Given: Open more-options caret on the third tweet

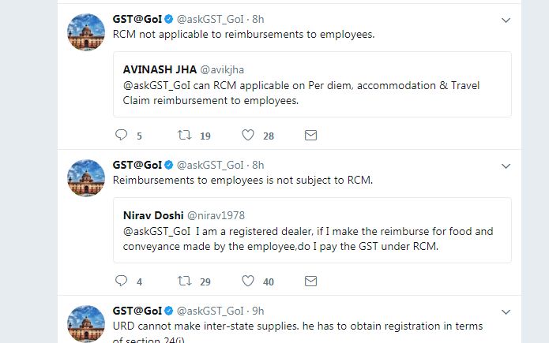Looking at the screenshot, I should click(x=506, y=311).
